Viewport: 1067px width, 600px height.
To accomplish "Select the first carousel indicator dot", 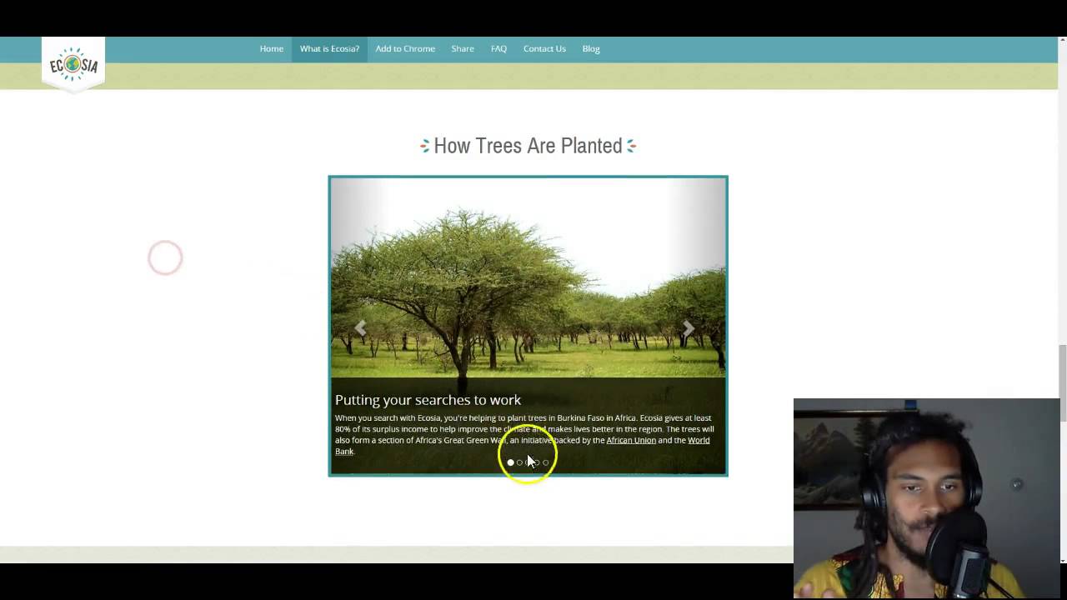I will click(510, 462).
